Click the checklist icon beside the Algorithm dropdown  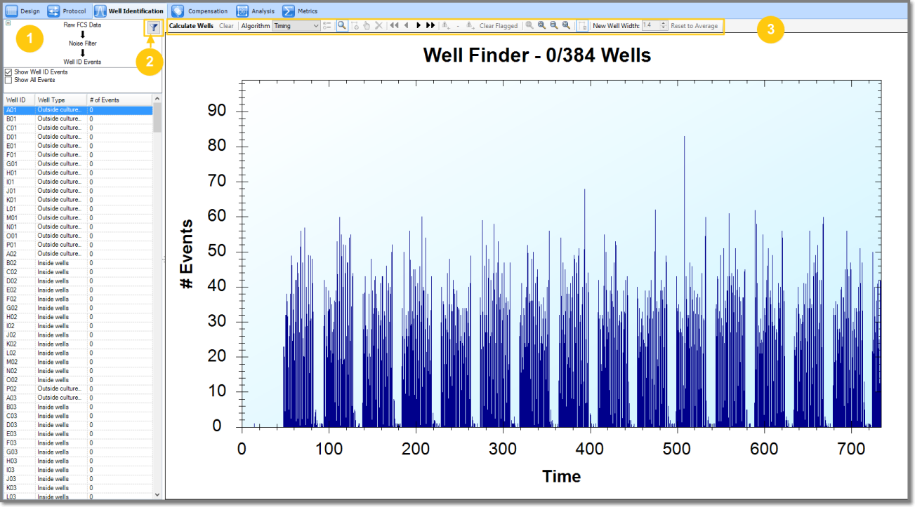point(327,26)
